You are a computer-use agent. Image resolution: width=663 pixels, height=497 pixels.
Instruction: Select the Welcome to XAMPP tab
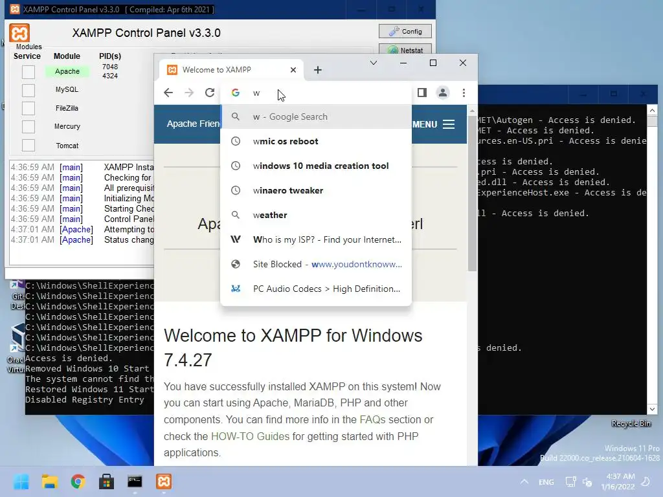point(231,70)
